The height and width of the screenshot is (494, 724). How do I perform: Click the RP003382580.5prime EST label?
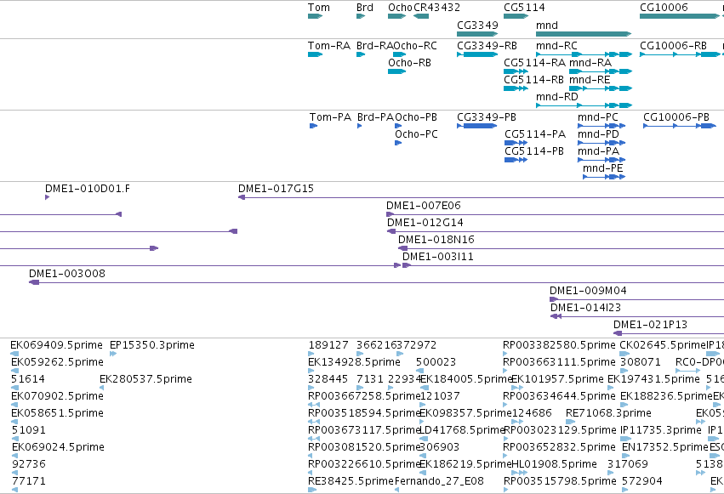(x=559, y=345)
